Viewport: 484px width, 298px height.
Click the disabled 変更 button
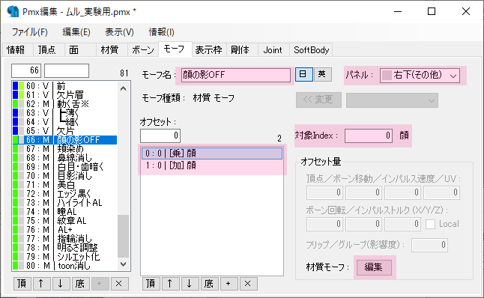(x=318, y=100)
